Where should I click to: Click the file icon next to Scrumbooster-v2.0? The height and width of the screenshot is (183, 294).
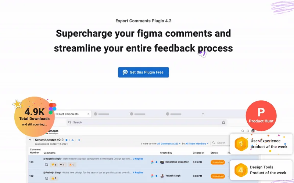coord(67,140)
